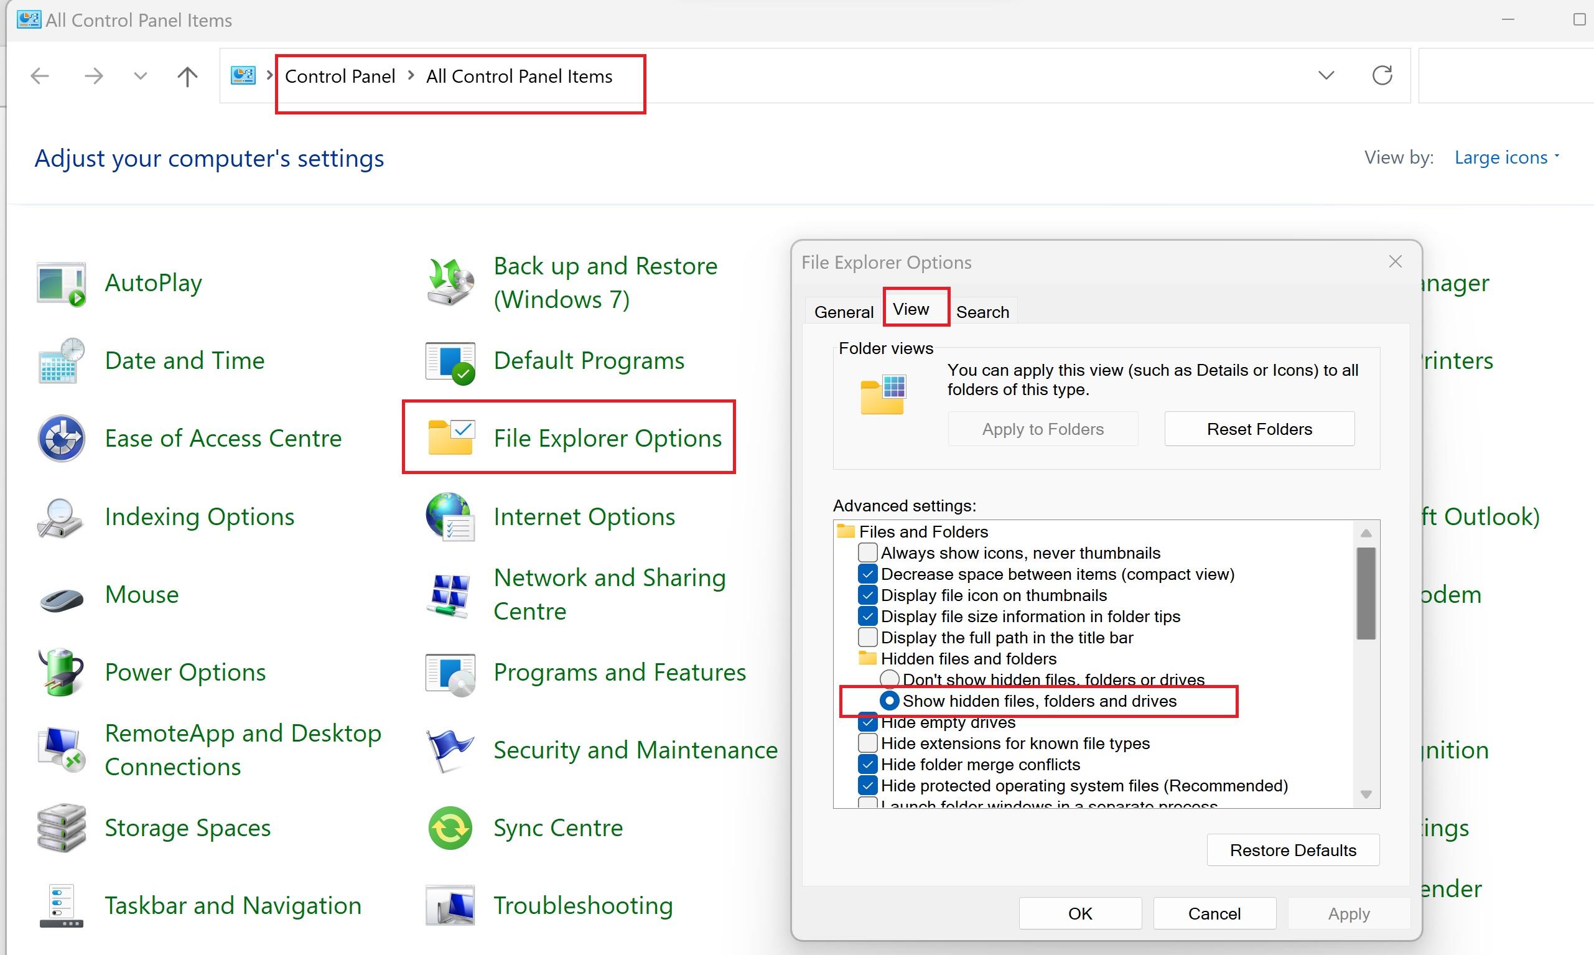
Task: Click the Restore Defaults button
Action: click(1292, 850)
